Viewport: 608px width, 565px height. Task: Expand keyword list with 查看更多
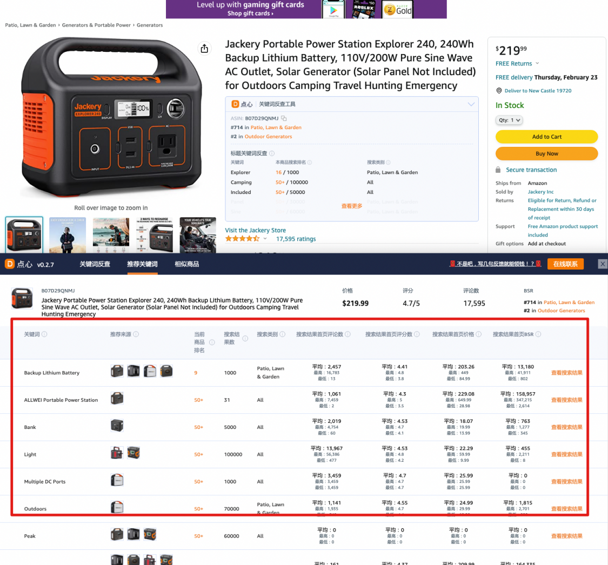[x=352, y=206]
